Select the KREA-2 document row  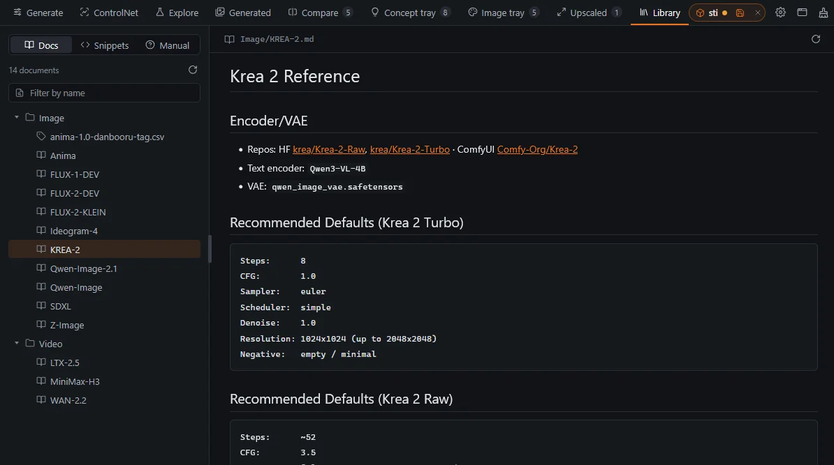point(104,250)
